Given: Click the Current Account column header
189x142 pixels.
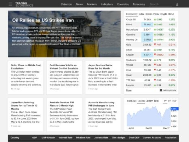Looking at the screenshot, I should coord(152,138).
